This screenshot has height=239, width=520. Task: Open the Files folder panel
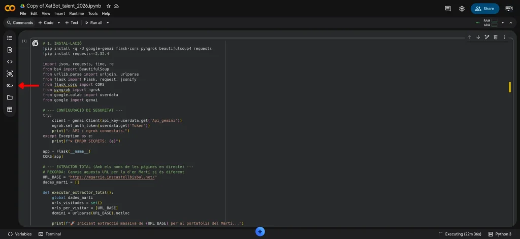[x=10, y=97]
